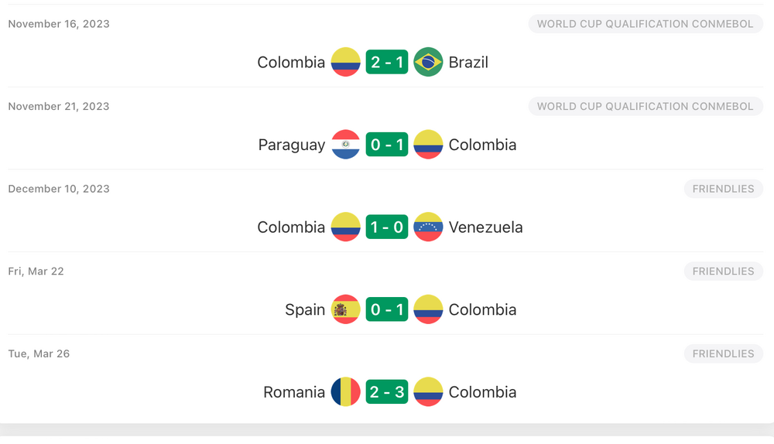Open the 2 - 1 Colombia vs Brazil score
The width and height of the screenshot is (774, 444).
(x=387, y=63)
